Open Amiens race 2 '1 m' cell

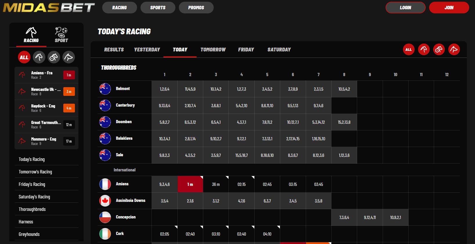[x=190, y=184]
